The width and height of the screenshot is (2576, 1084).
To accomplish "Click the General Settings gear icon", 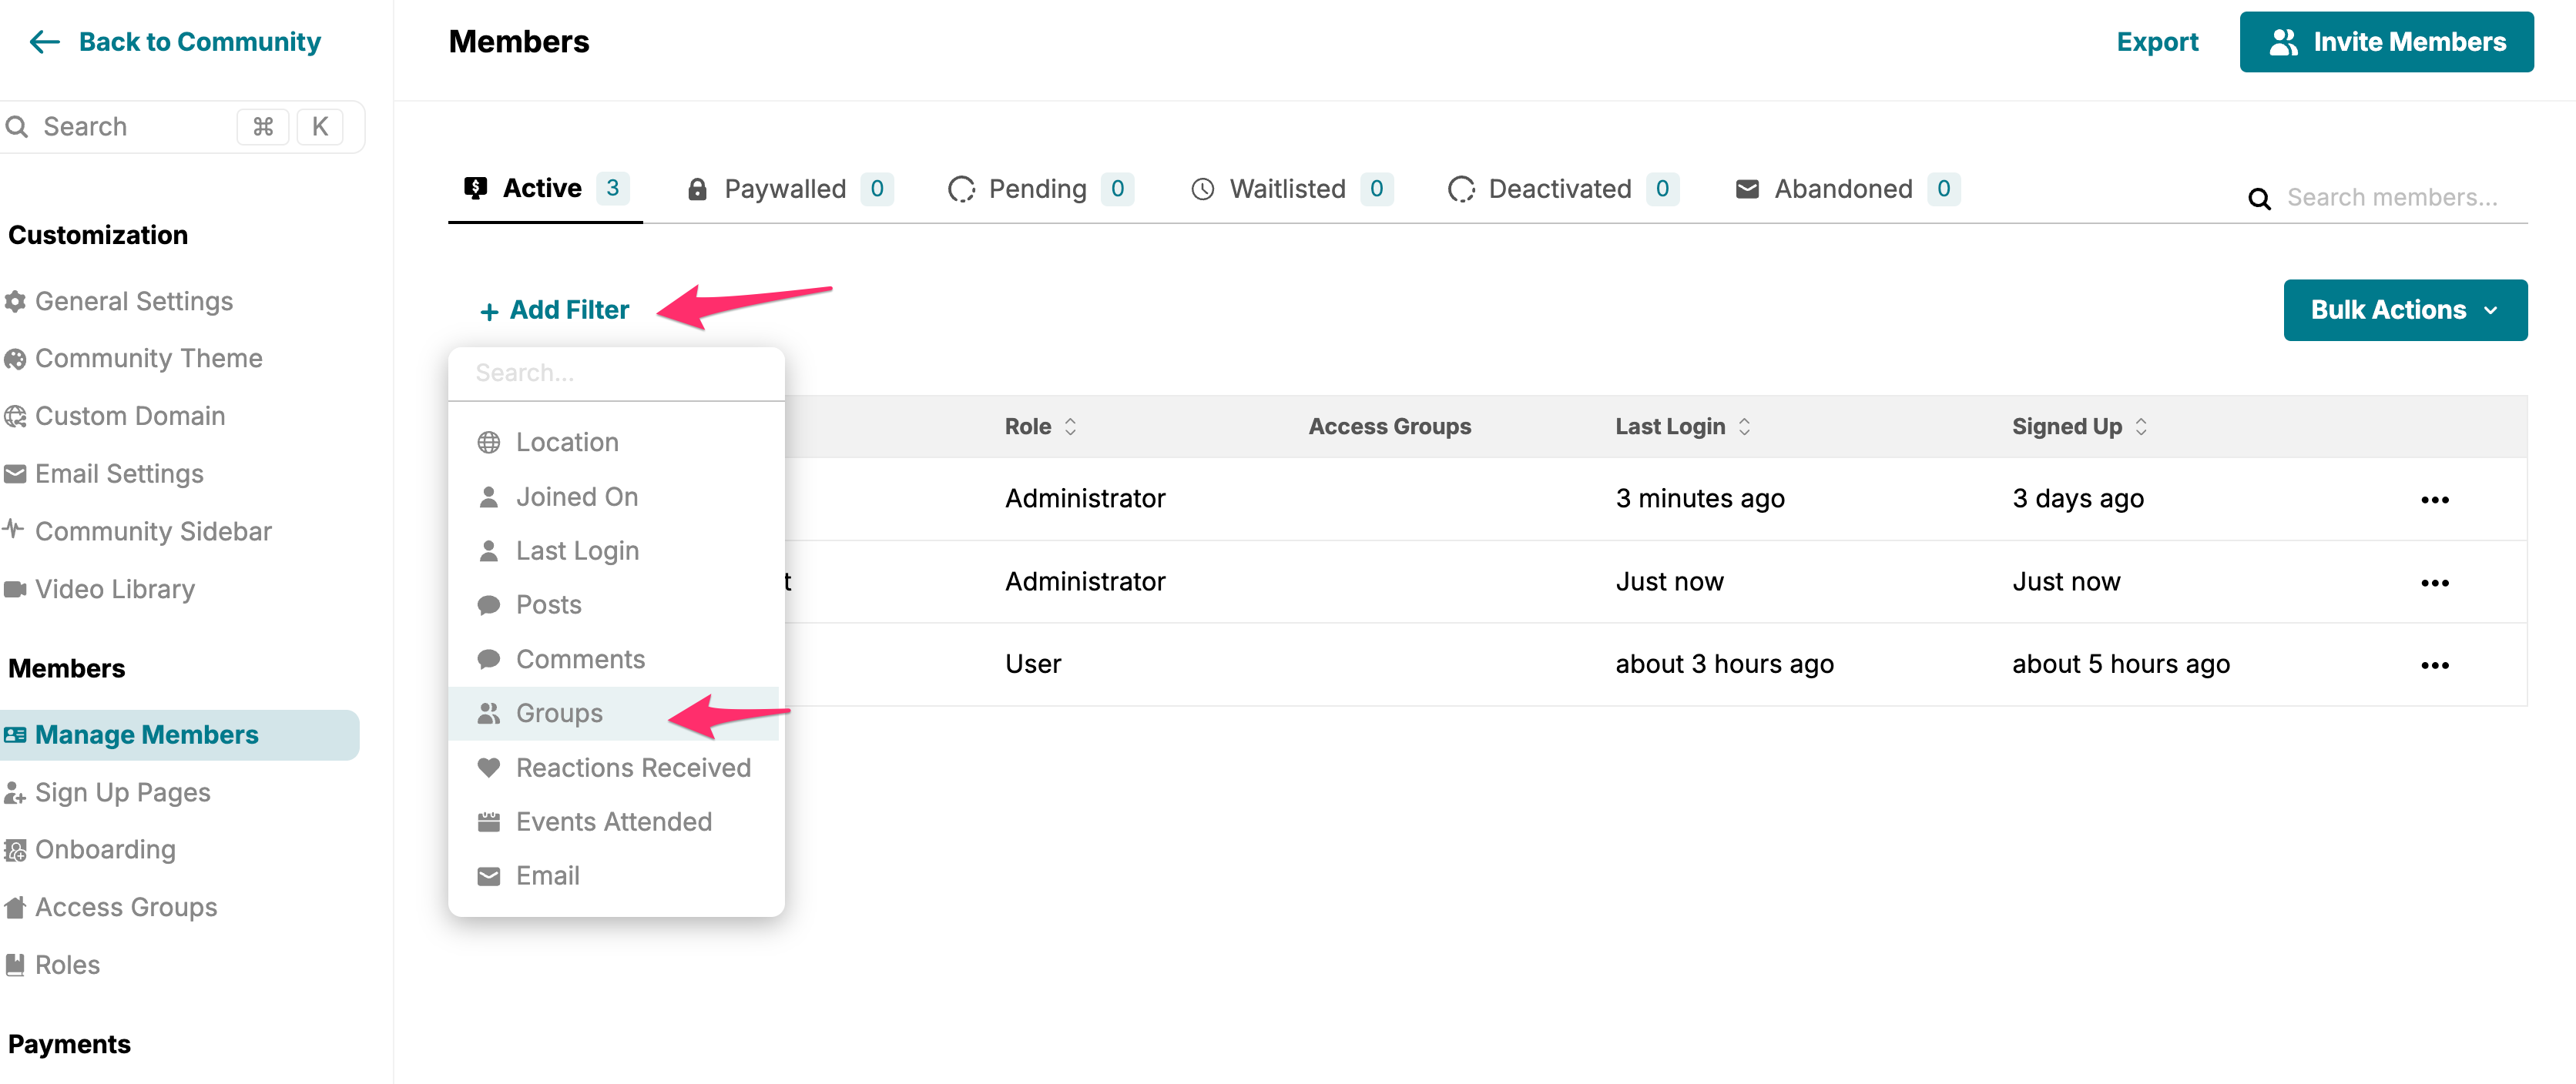I will 15,302.
